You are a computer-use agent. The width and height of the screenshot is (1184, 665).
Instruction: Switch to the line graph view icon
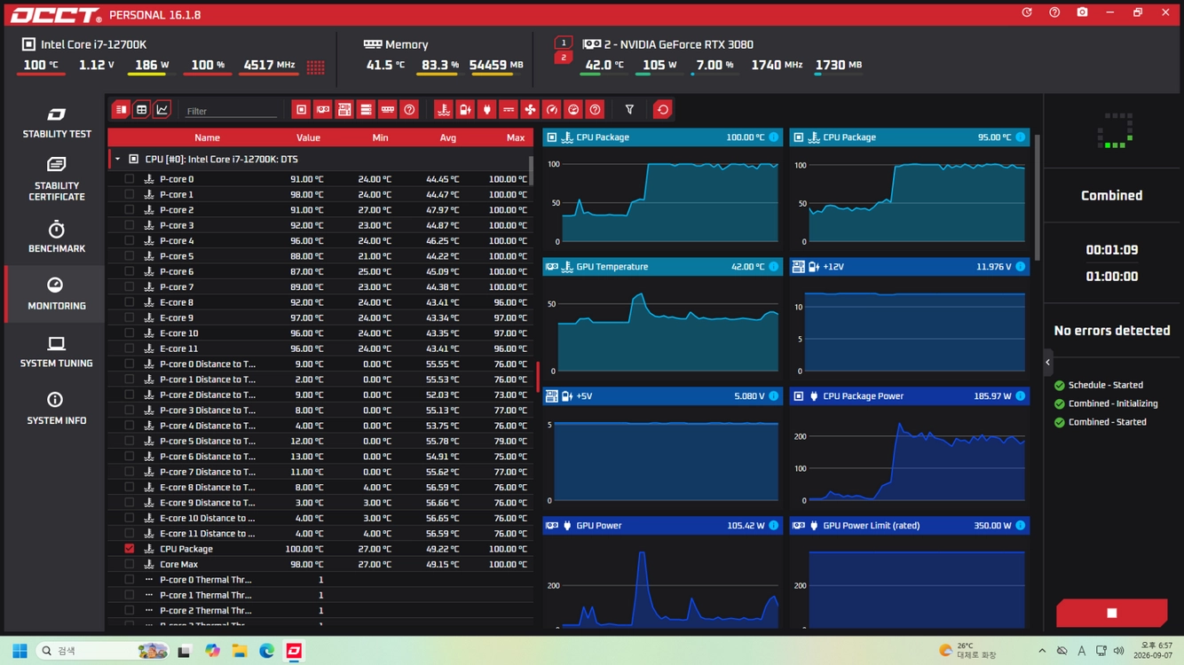point(162,110)
